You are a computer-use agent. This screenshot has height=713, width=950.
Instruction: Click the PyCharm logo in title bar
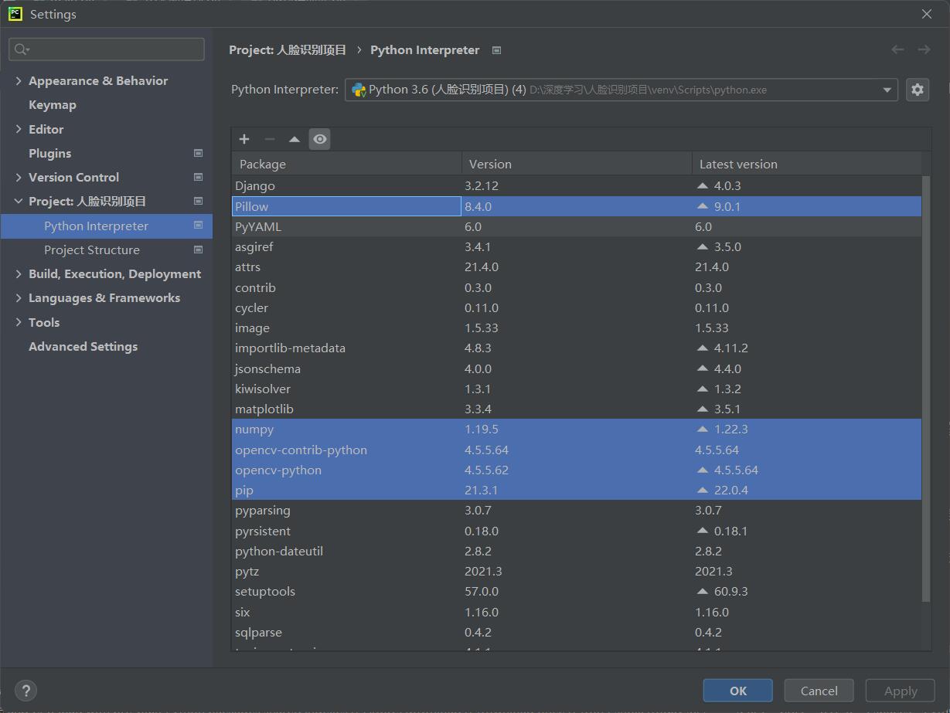tap(15, 14)
